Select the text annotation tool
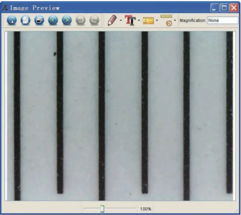This screenshot has width=241, height=215. [130, 20]
